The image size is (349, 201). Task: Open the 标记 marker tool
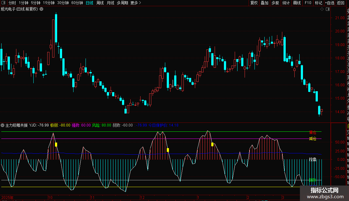coord(318,3)
